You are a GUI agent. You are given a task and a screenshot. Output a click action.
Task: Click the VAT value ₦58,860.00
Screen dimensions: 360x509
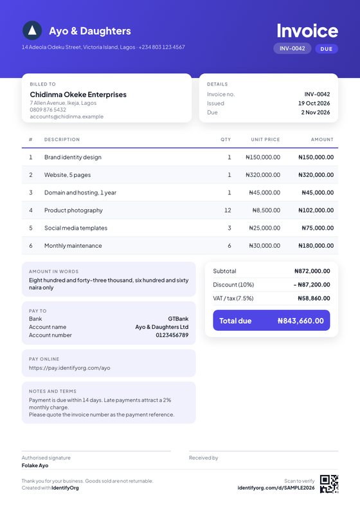pos(314,299)
